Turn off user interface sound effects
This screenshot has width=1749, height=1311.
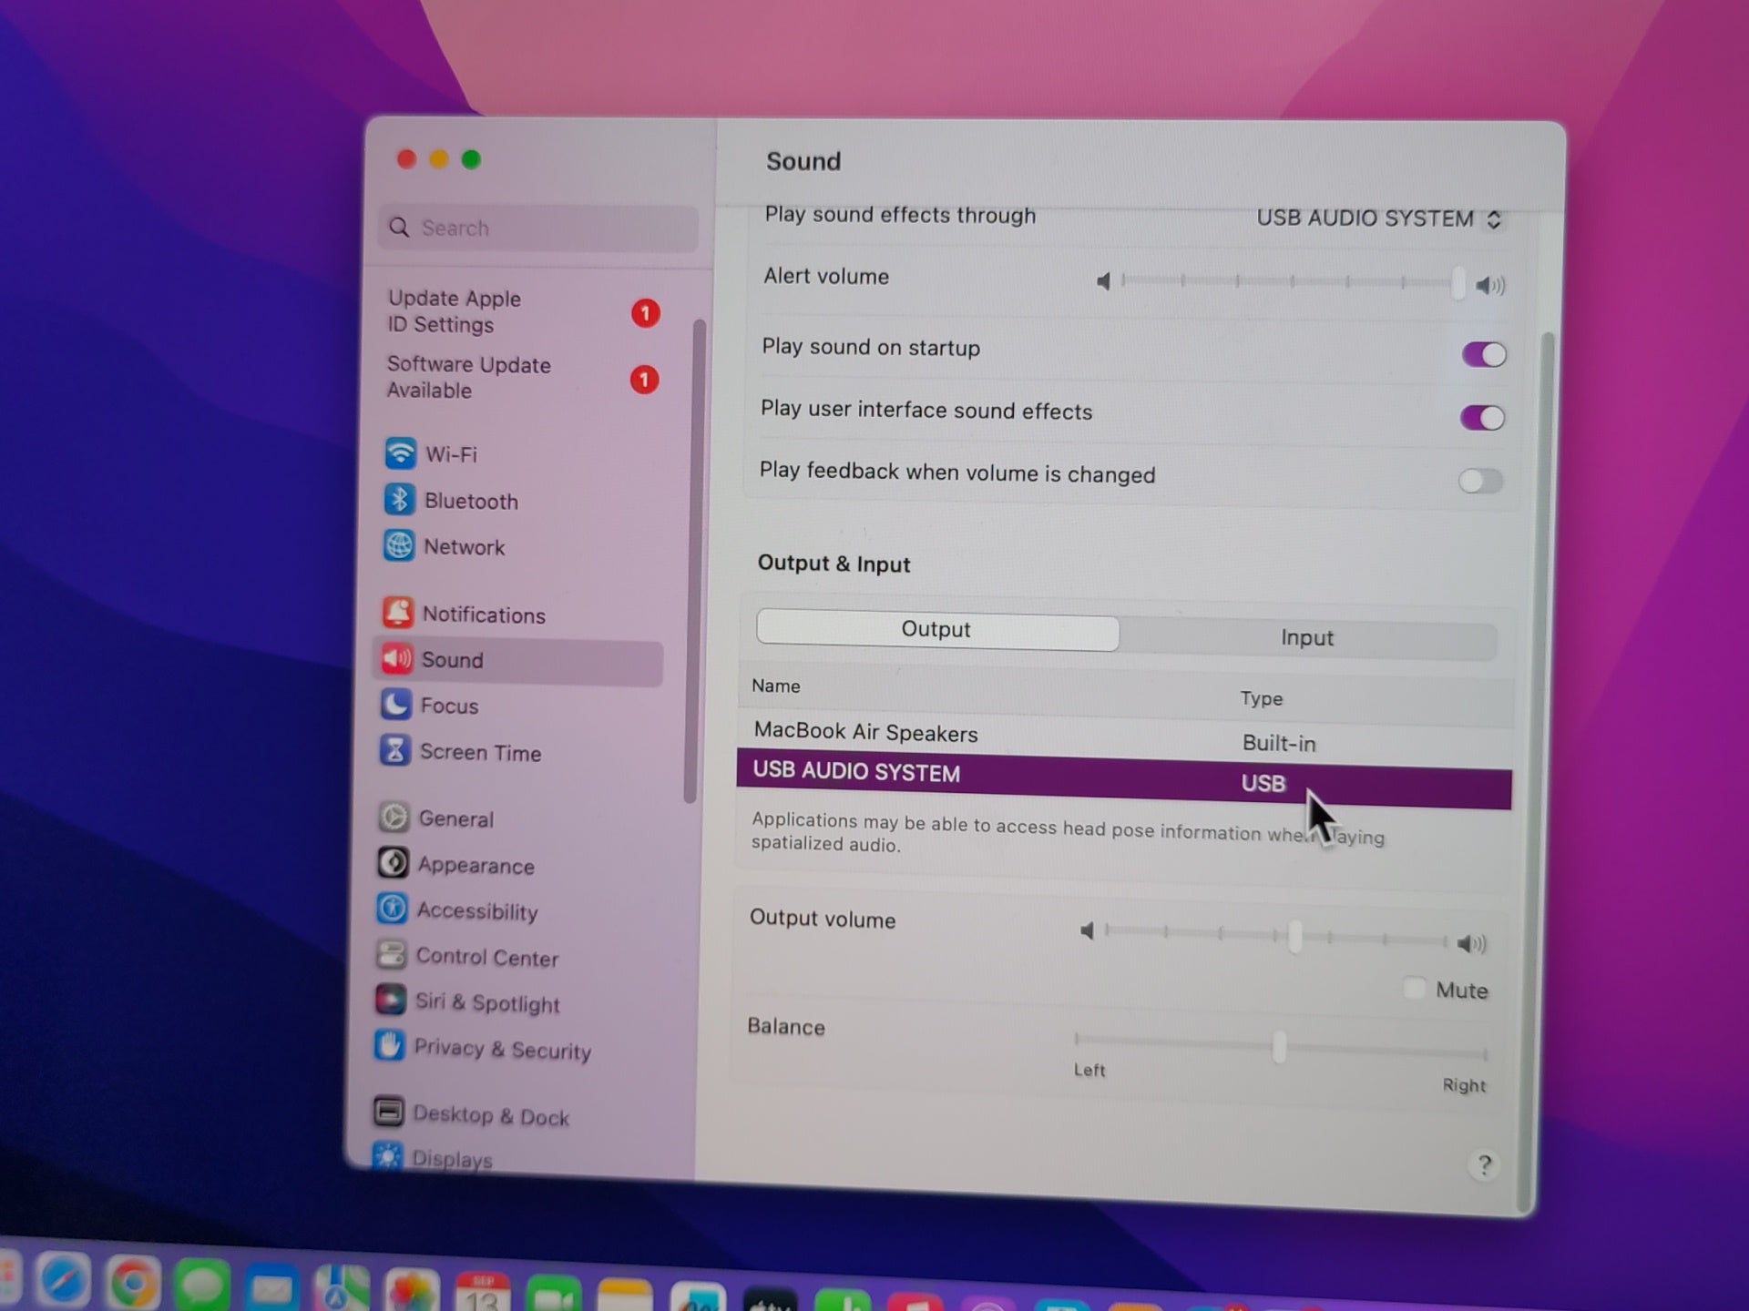[x=1481, y=418]
